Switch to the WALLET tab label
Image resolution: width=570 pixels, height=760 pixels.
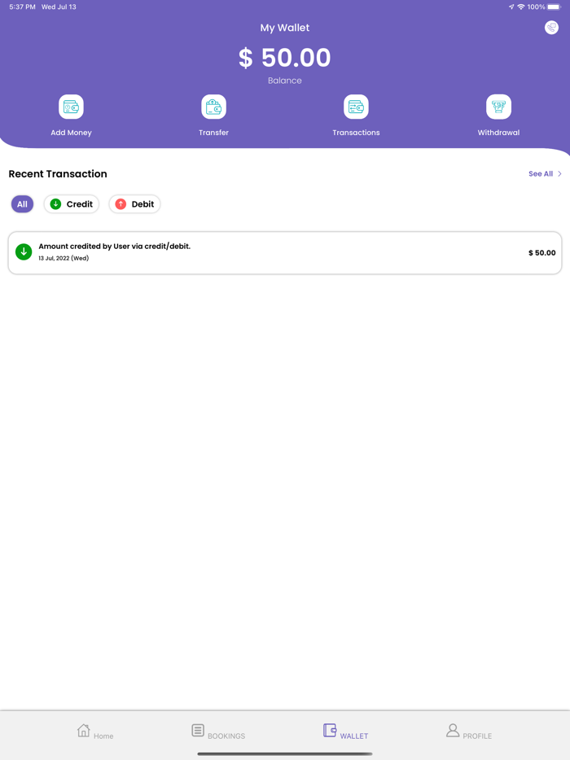[x=354, y=736]
